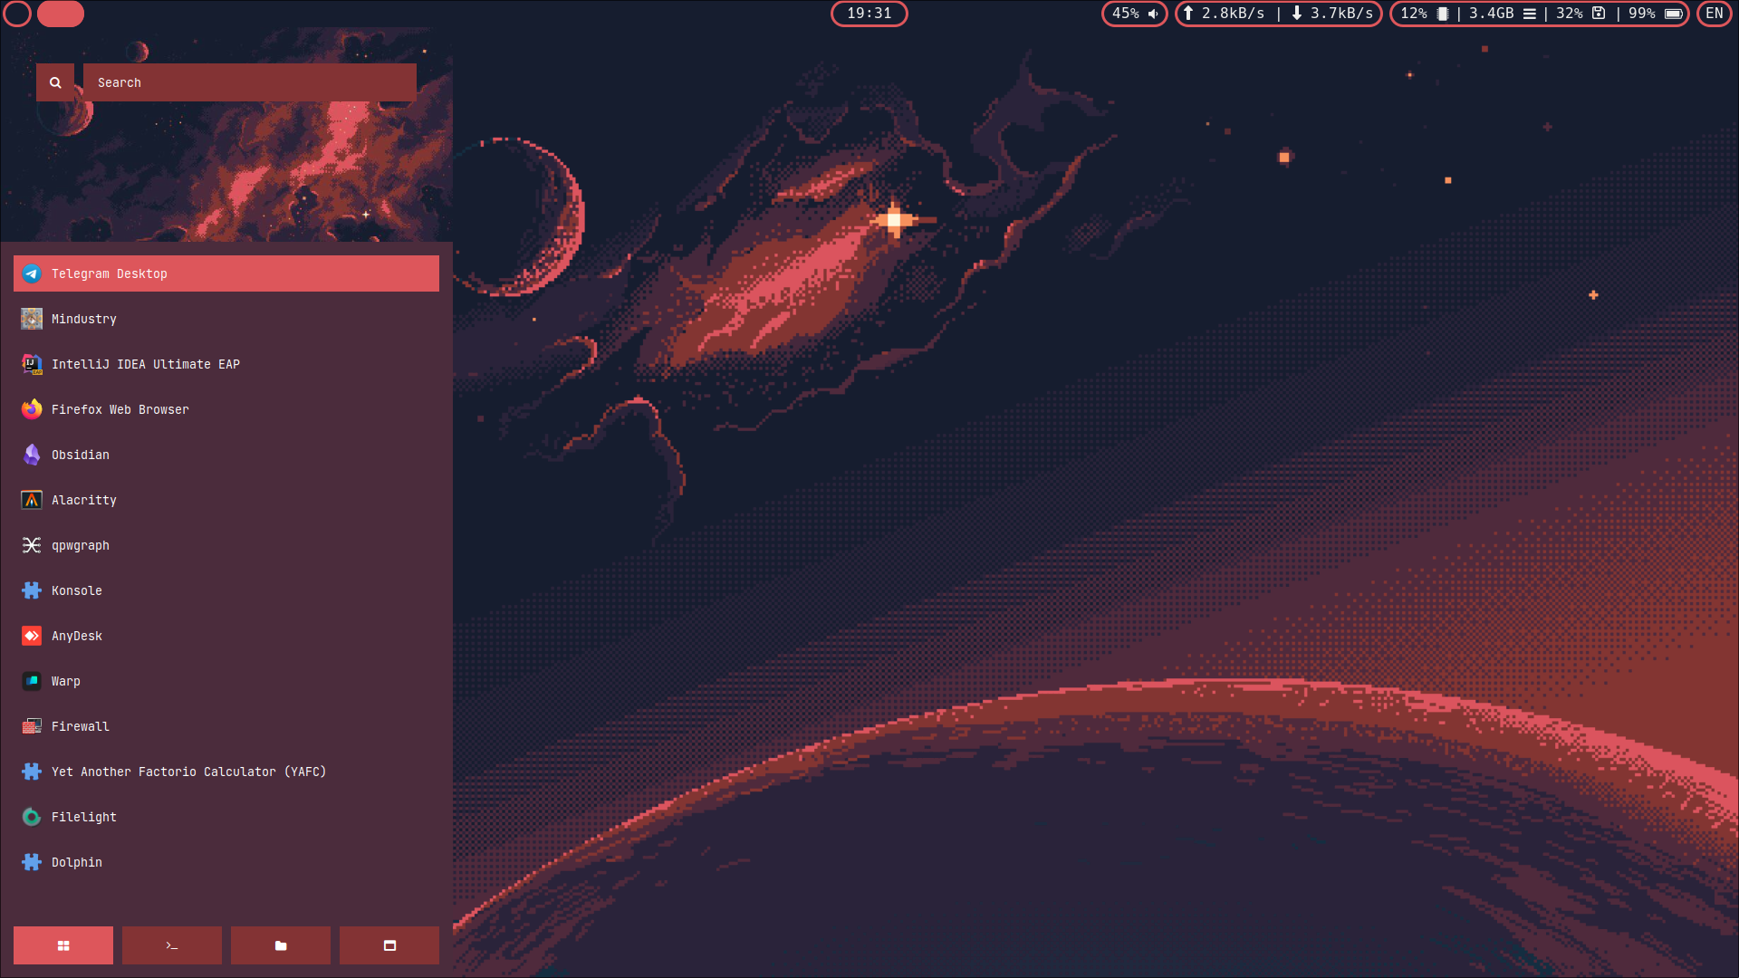Click the filled red workspace pill
The image size is (1739, 978).
click(x=61, y=14)
